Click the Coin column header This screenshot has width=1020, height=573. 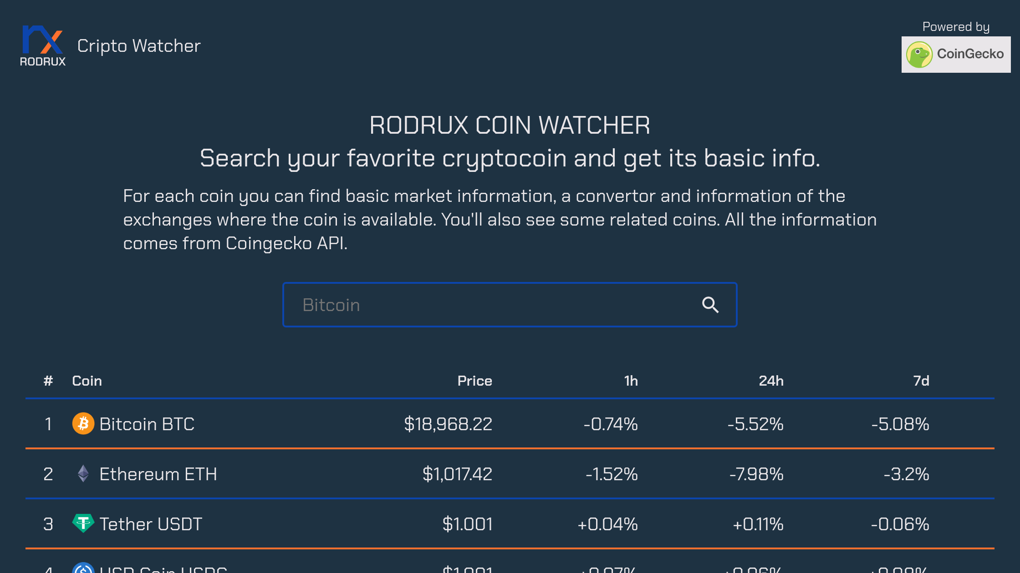[x=87, y=381]
